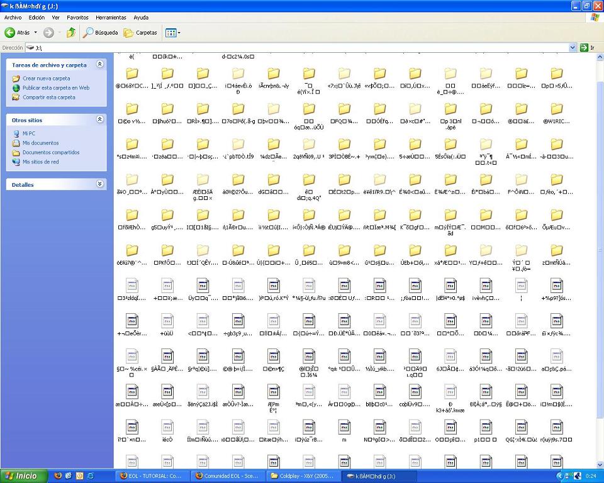Image resolution: width=604 pixels, height=483 pixels.
Task: Open the Favoritos menu
Action: [x=77, y=18]
